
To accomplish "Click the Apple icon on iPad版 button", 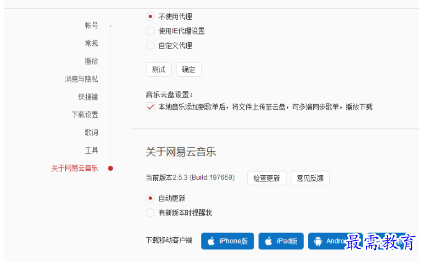I will [x=268, y=241].
